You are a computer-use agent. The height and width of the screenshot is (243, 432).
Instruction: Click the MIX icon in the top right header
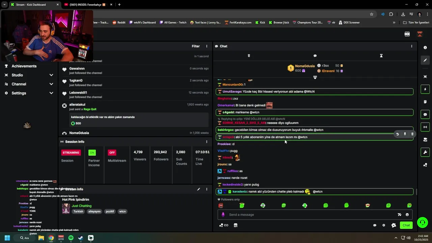pyautogui.click(x=407, y=34)
